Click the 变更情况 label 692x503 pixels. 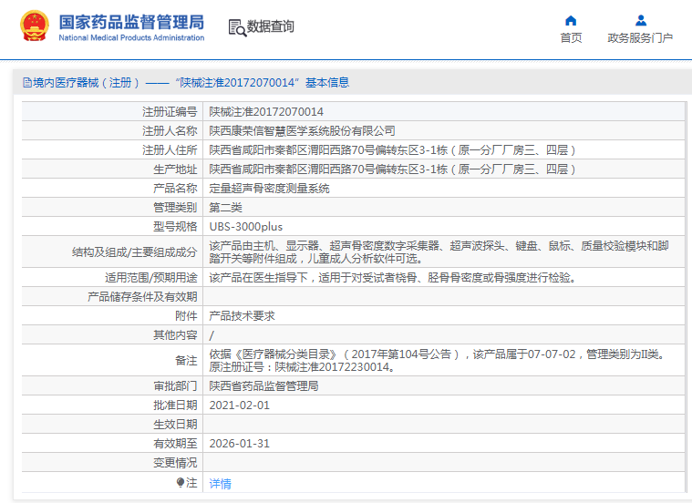coord(175,463)
